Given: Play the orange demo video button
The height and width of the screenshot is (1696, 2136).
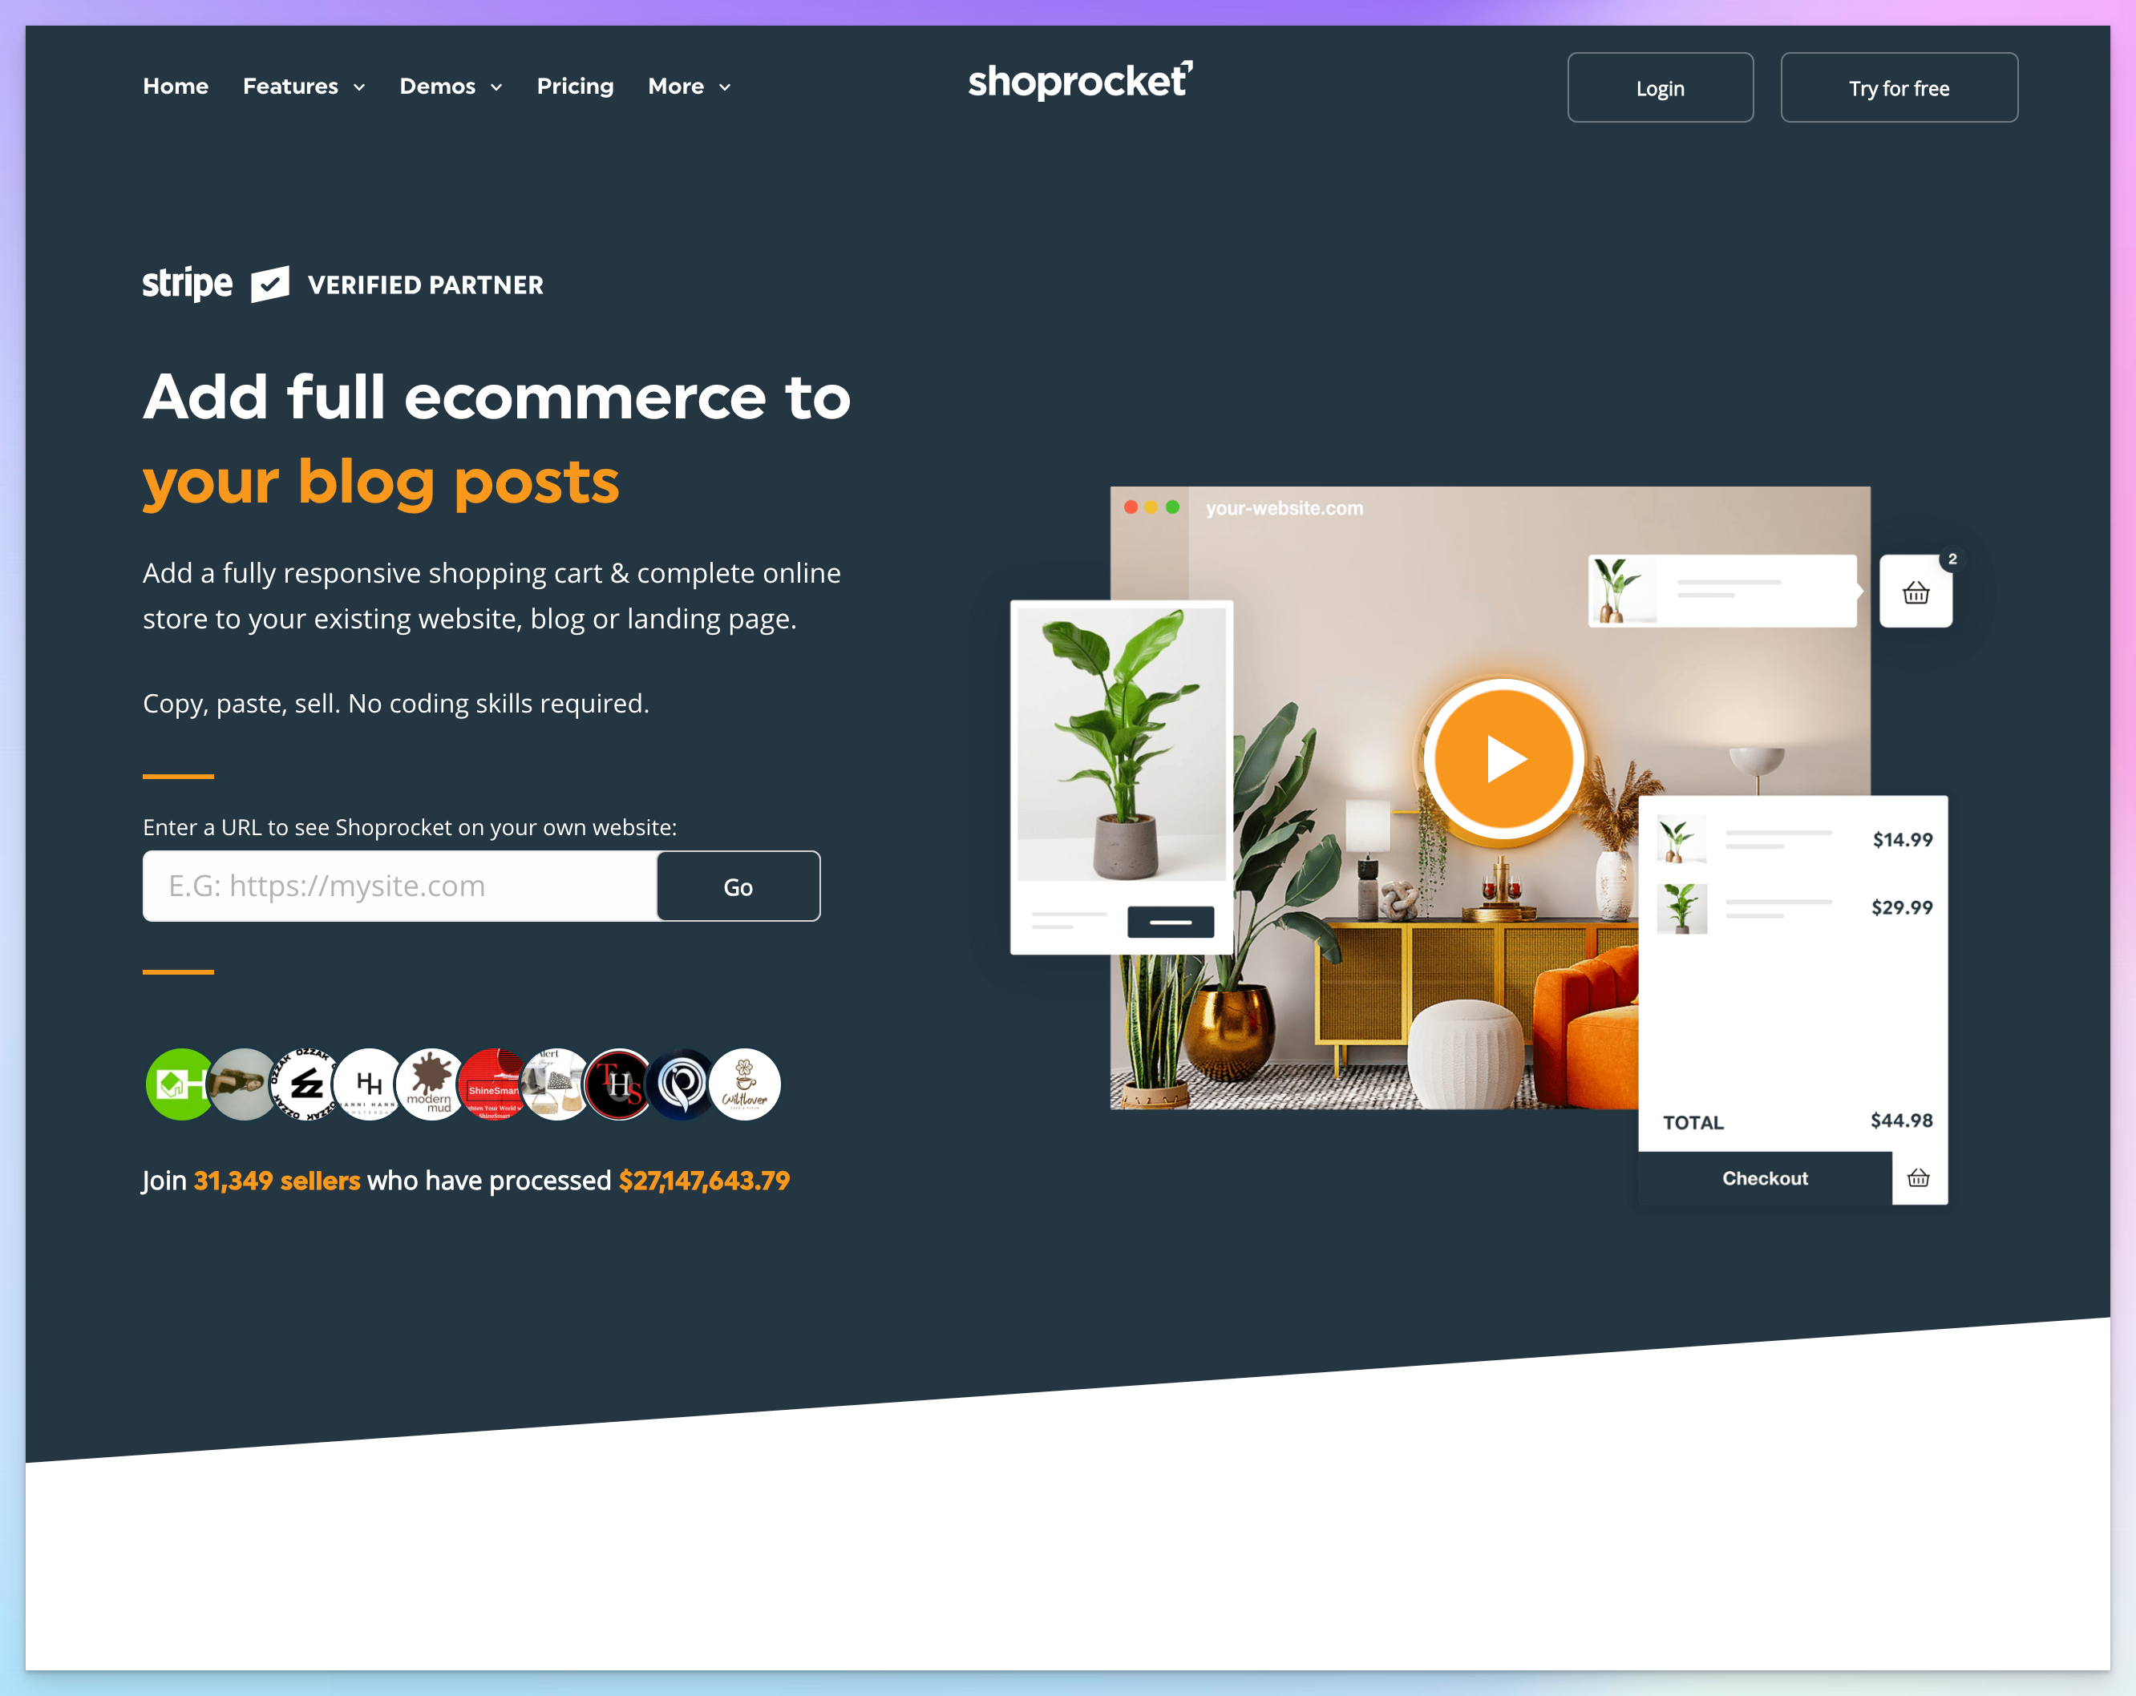Looking at the screenshot, I should pos(1503,759).
